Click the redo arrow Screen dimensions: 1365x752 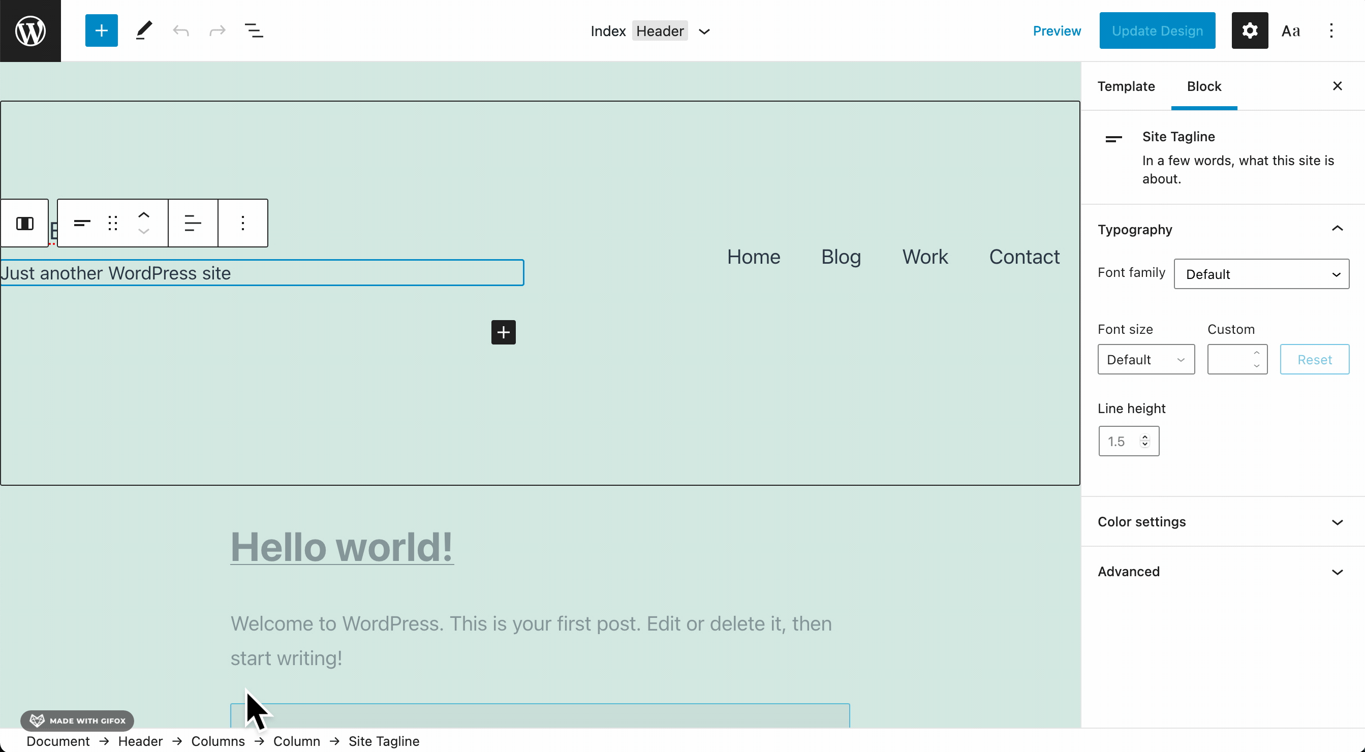(218, 30)
